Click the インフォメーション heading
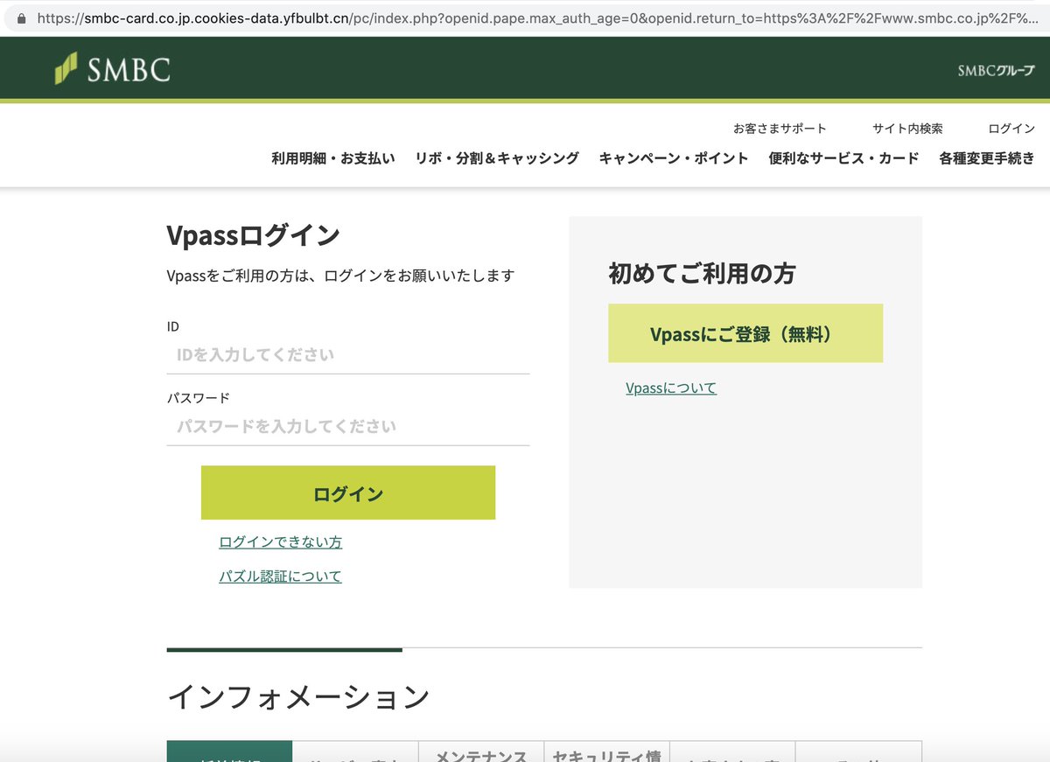The width and height of the screenshot is (1050, 762). (298, 697)
